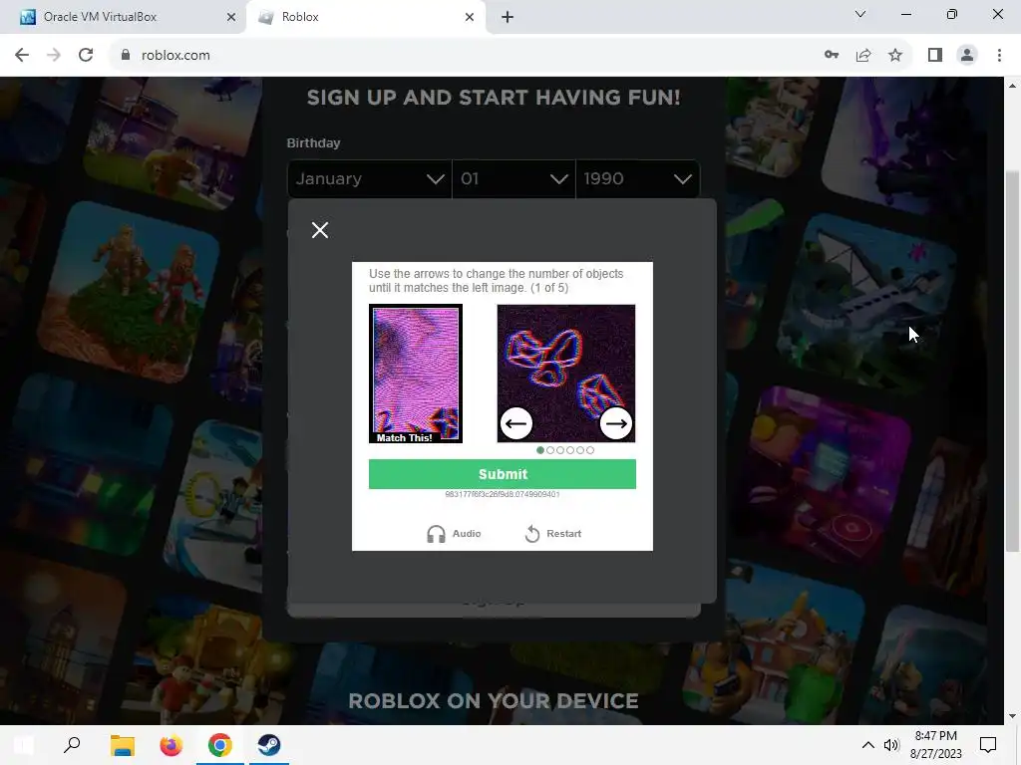Open the tab search chevron

tap(860, 14)
